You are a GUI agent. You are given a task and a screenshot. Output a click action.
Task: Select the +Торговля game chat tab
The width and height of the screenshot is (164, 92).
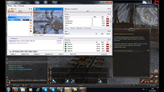(x=20, y=80)
